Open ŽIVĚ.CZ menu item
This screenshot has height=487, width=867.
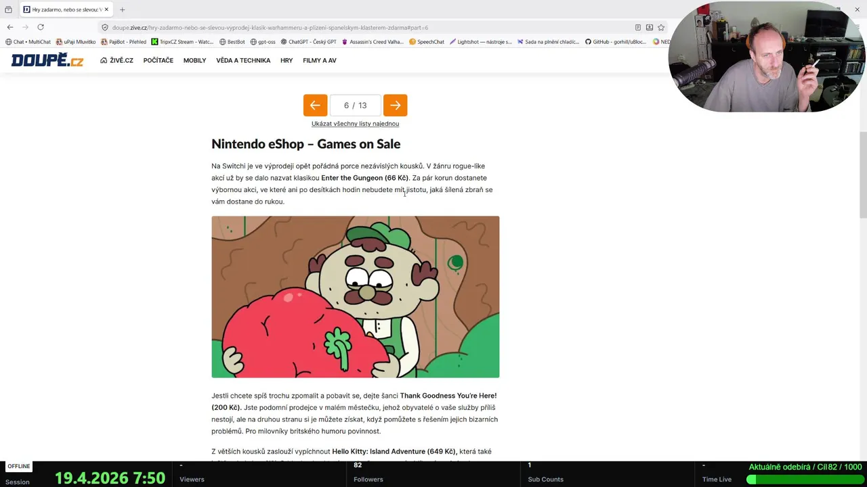tap(117, 60)
